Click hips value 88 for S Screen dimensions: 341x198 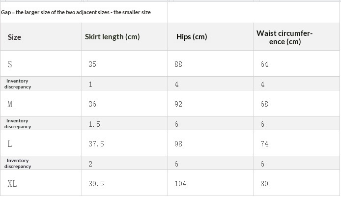[178, 64]
